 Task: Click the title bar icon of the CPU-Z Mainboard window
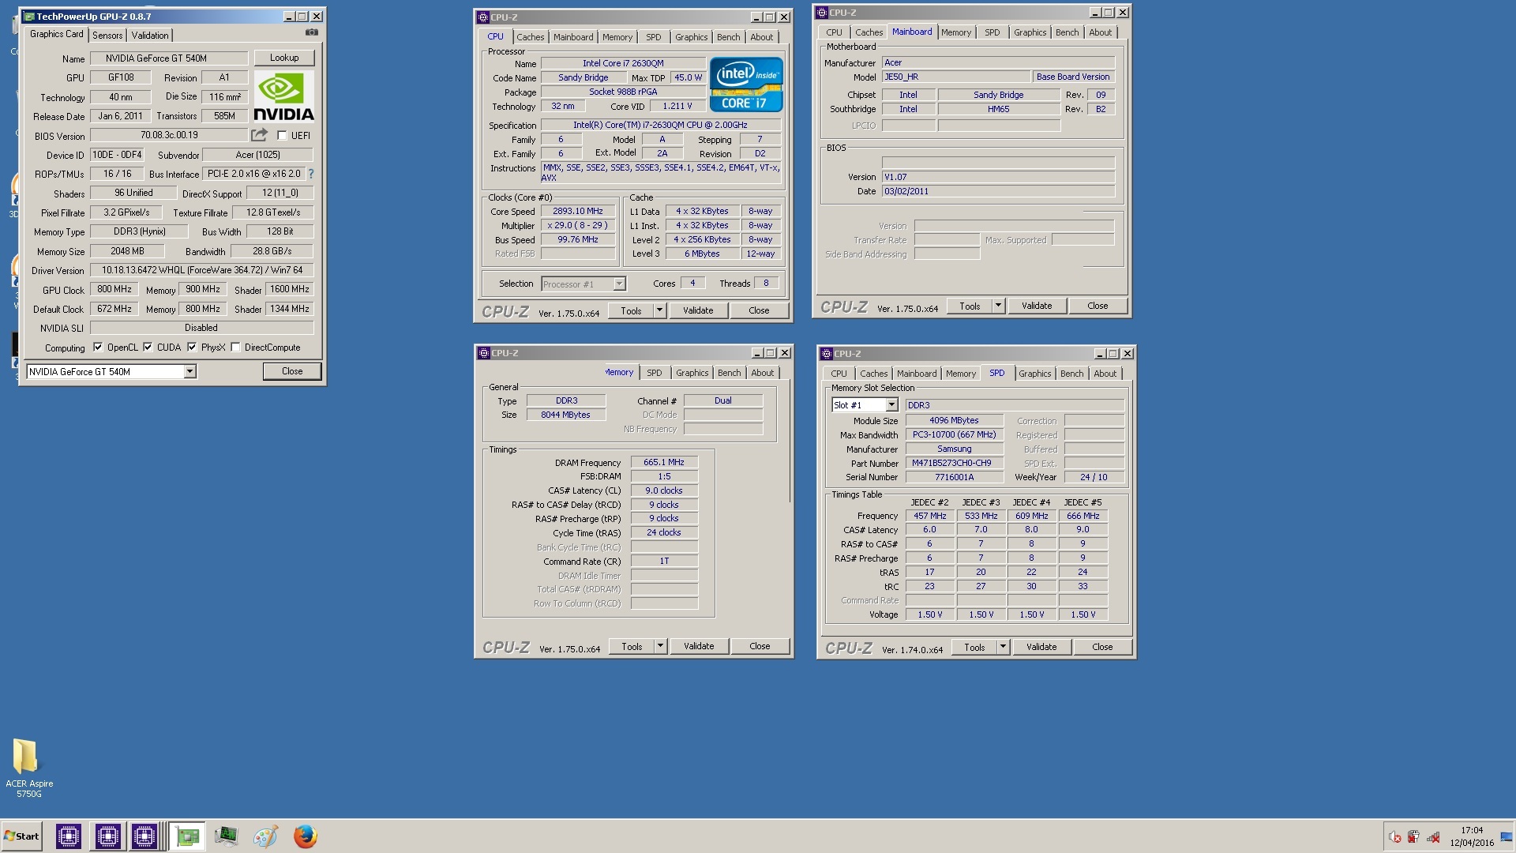(x=822, y=13)
